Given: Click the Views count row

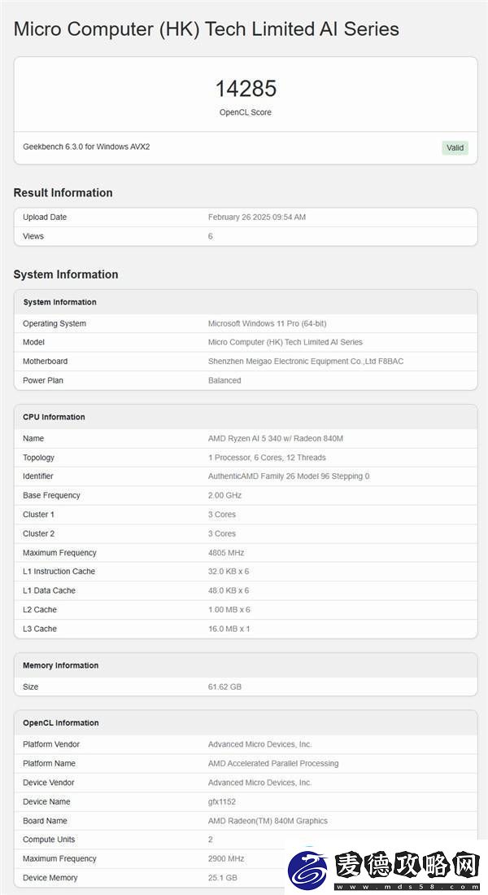Looking at the screenshot, I should (246, 236).
